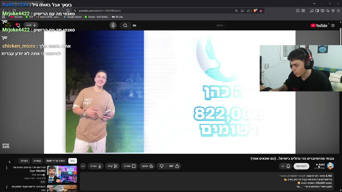Click the youtube.com address bar URL
The width and height of the screenshot is (342, 192).
(100, 11)
